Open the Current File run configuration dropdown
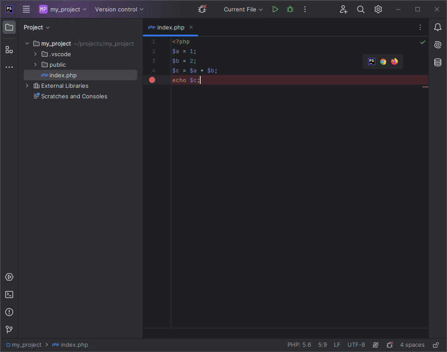The height and width of the screenshot is (352, 447). (243, 9)
